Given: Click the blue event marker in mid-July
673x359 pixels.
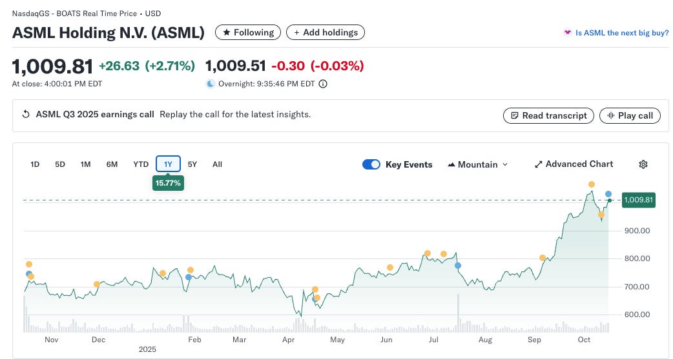Looking at the screenshot, I should click(458, 266).
